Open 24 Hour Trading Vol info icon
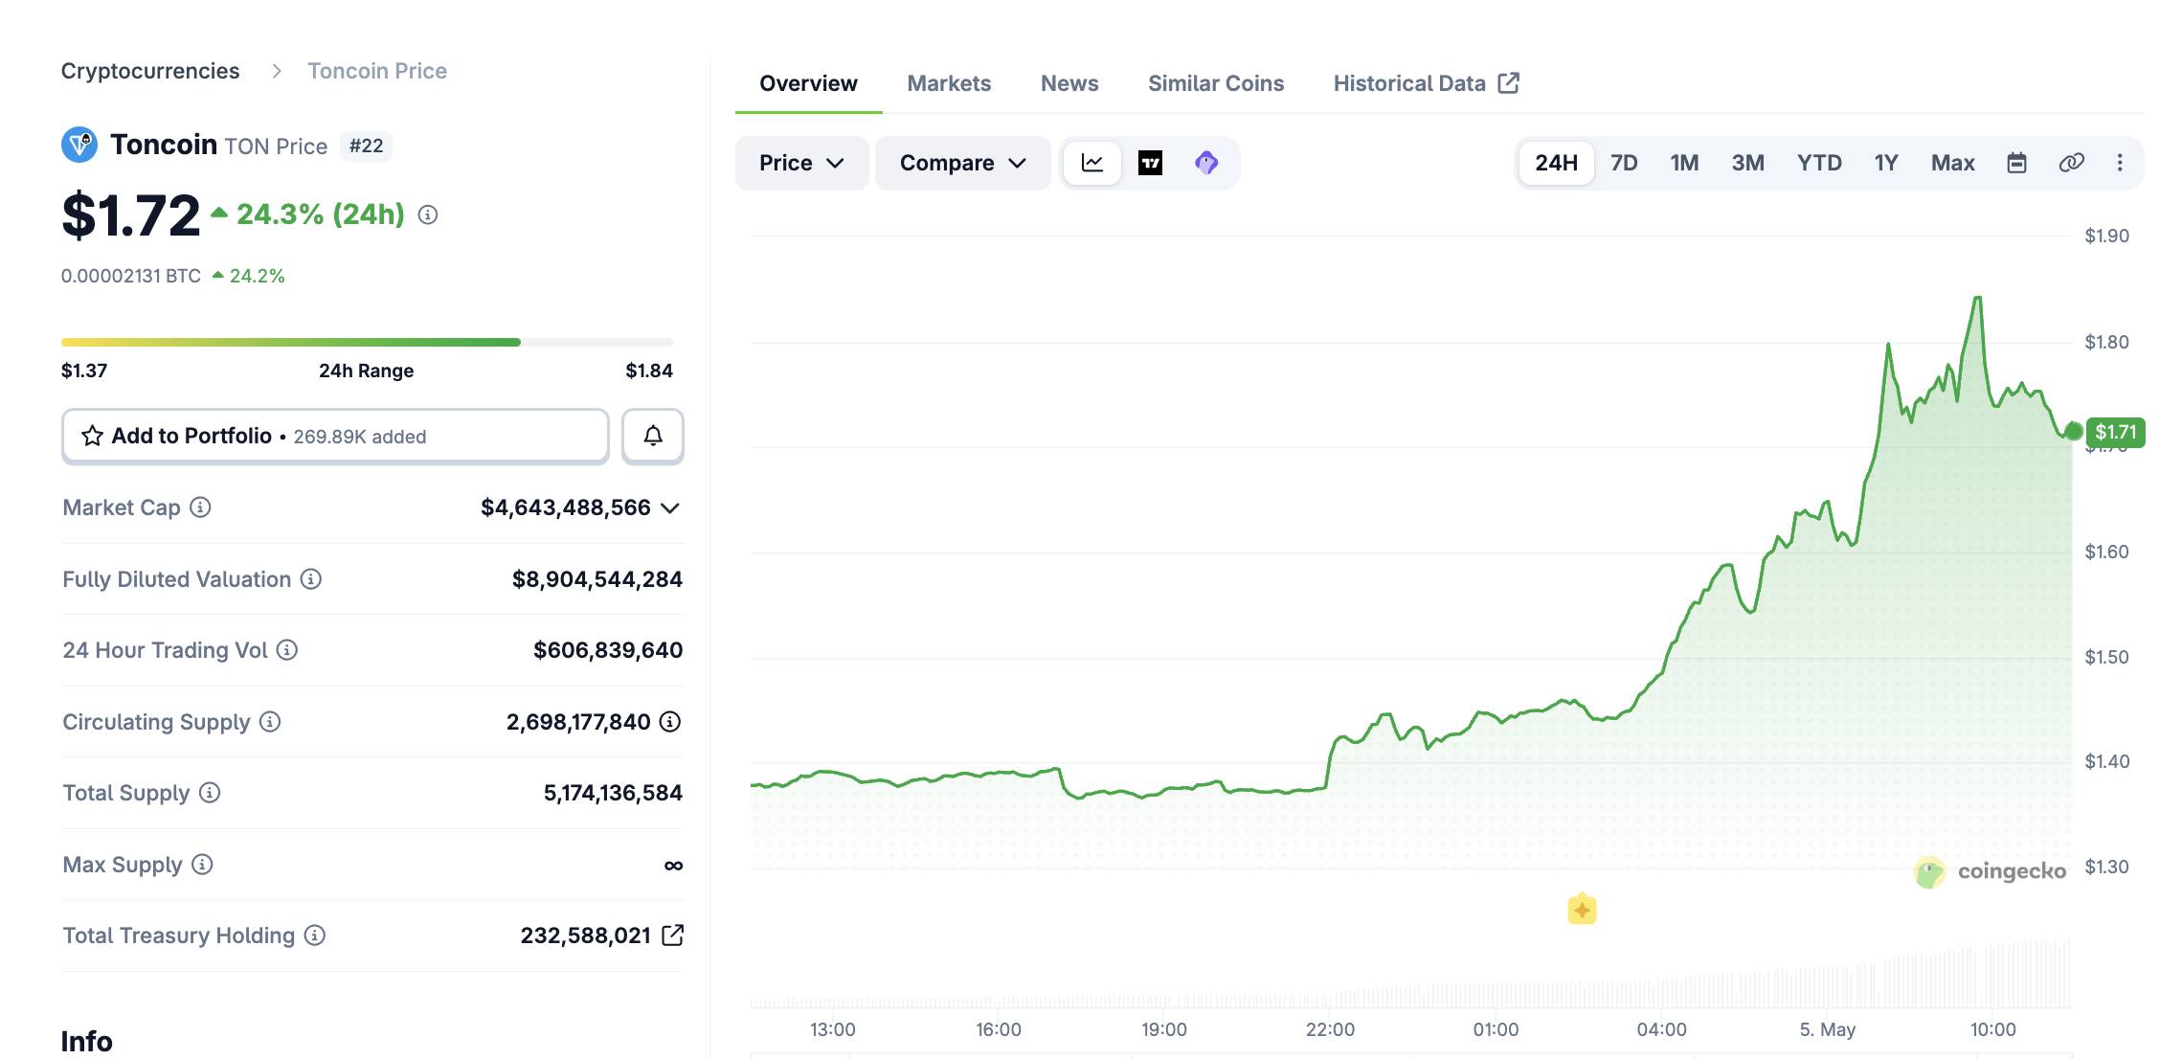The width and height of the screenshot is (2160, 1059). [x=287, y=650]
